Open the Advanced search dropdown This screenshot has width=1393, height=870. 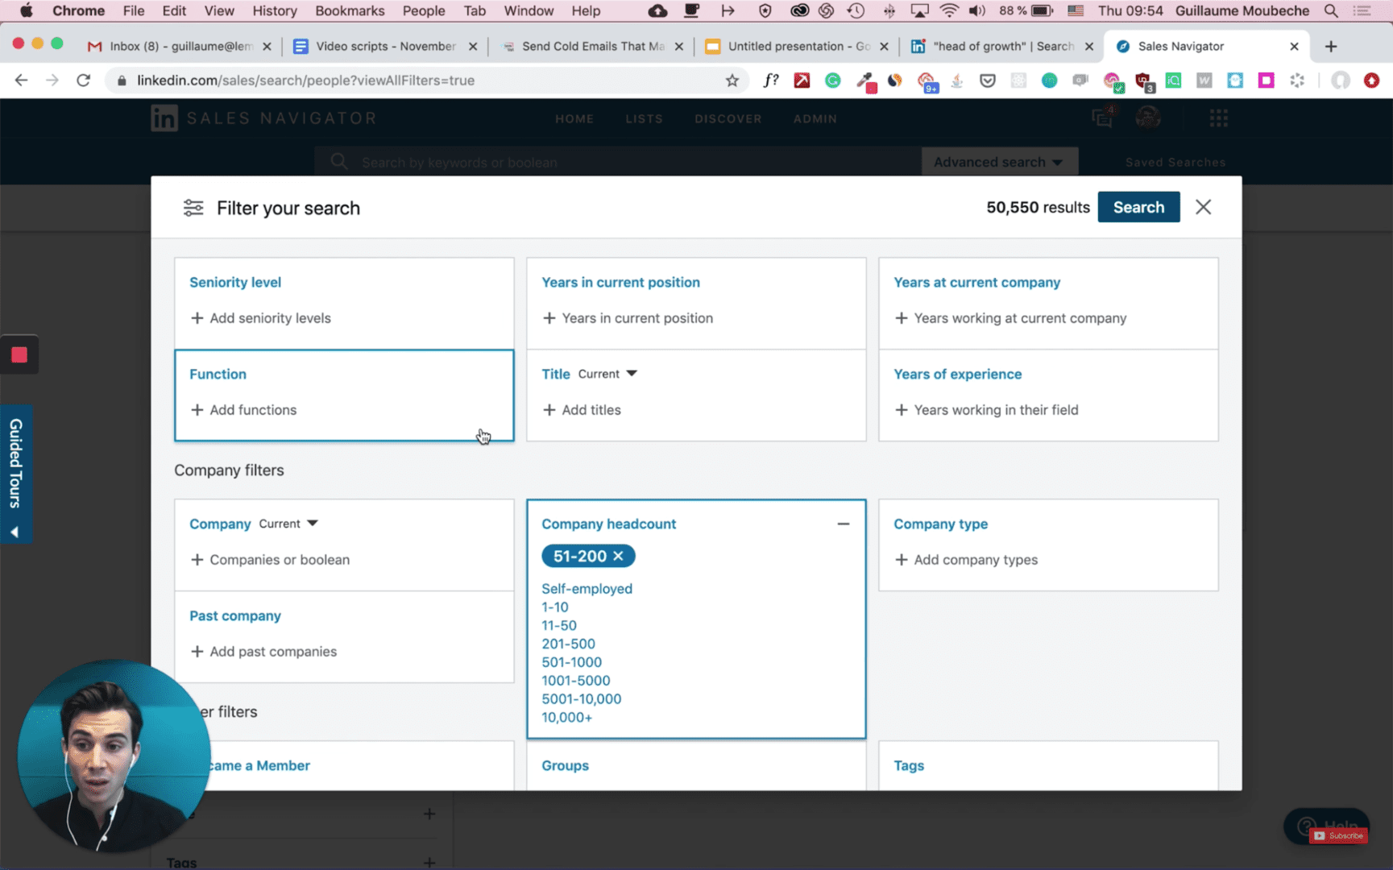tap(999, 162)
